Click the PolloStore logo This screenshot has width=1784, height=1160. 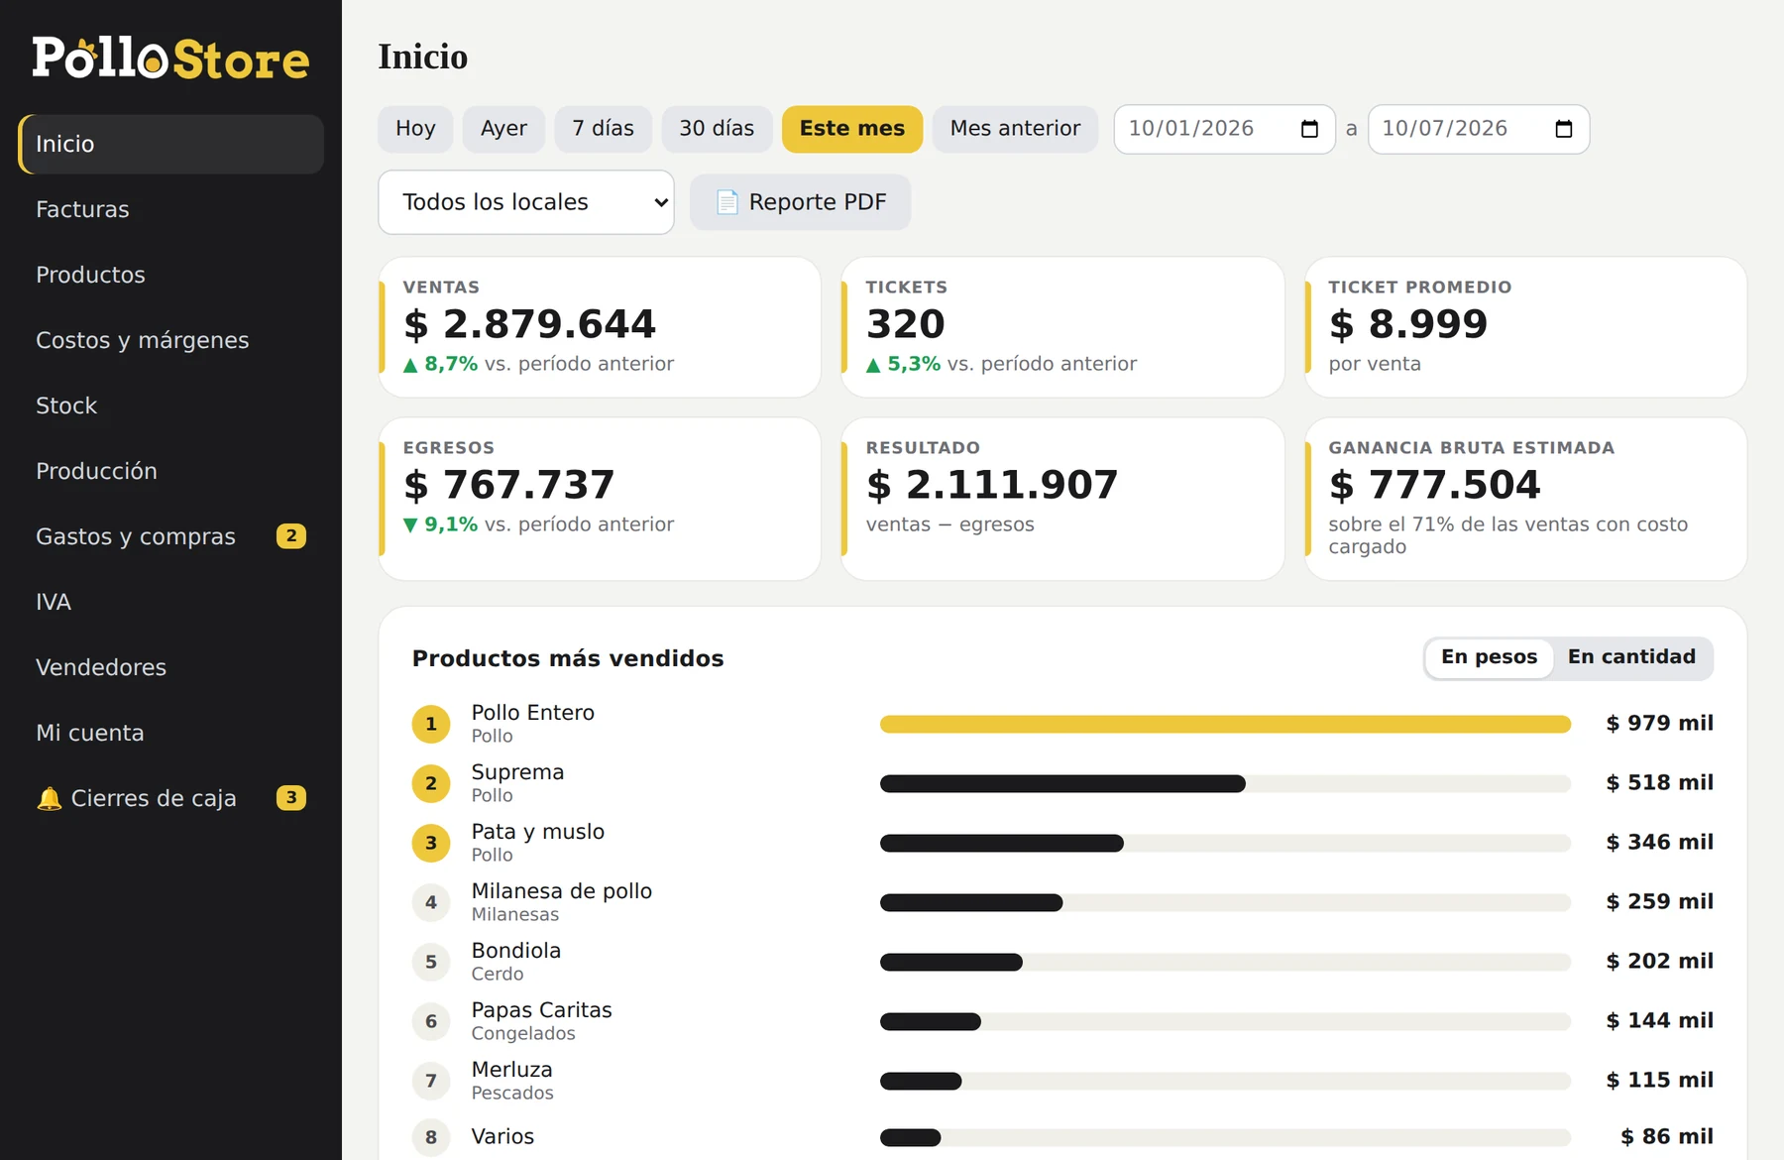170,58
